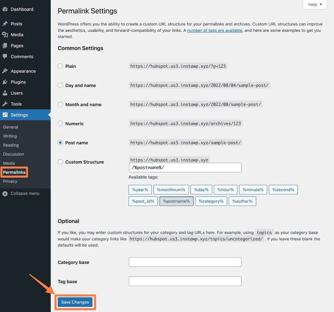The image size is (334, 312).
Task: Click the Month and name example URL
Action: pyautogui.click(x=196, y=105)
